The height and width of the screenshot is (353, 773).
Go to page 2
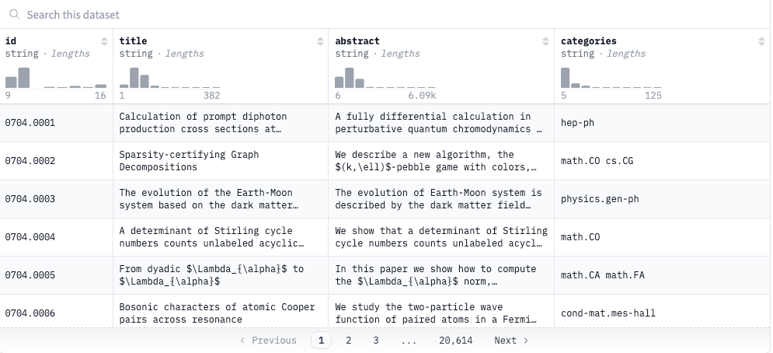pos(349,340)
